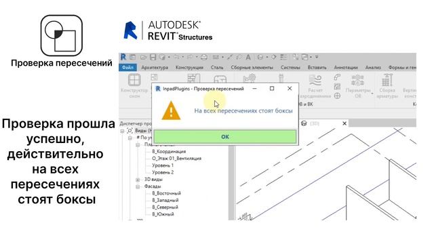Click the Print icon in quick access toolbar
Viewport: 434px width, 244px height.
(x=204, y=57)
